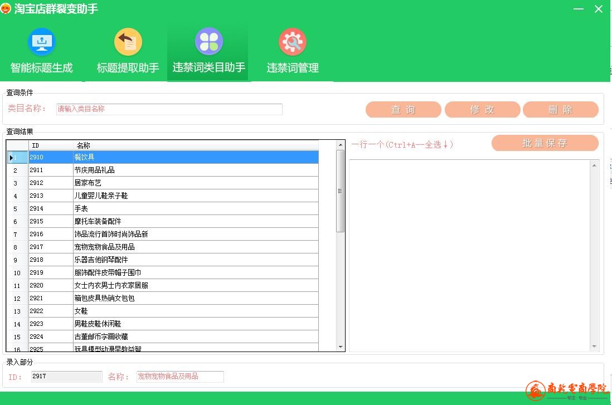Viewport: 612px width, 405px height.
Task: Click the table scroll-down arrow
Action: tap(341, 347)
